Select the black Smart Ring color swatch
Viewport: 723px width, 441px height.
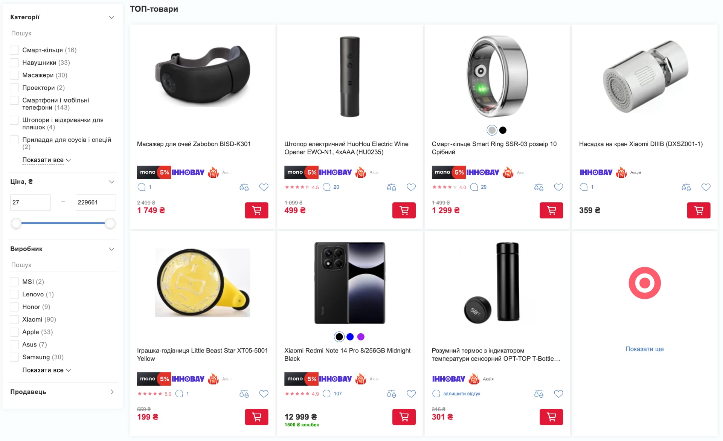pyautogui.click(x=503, y=130)
